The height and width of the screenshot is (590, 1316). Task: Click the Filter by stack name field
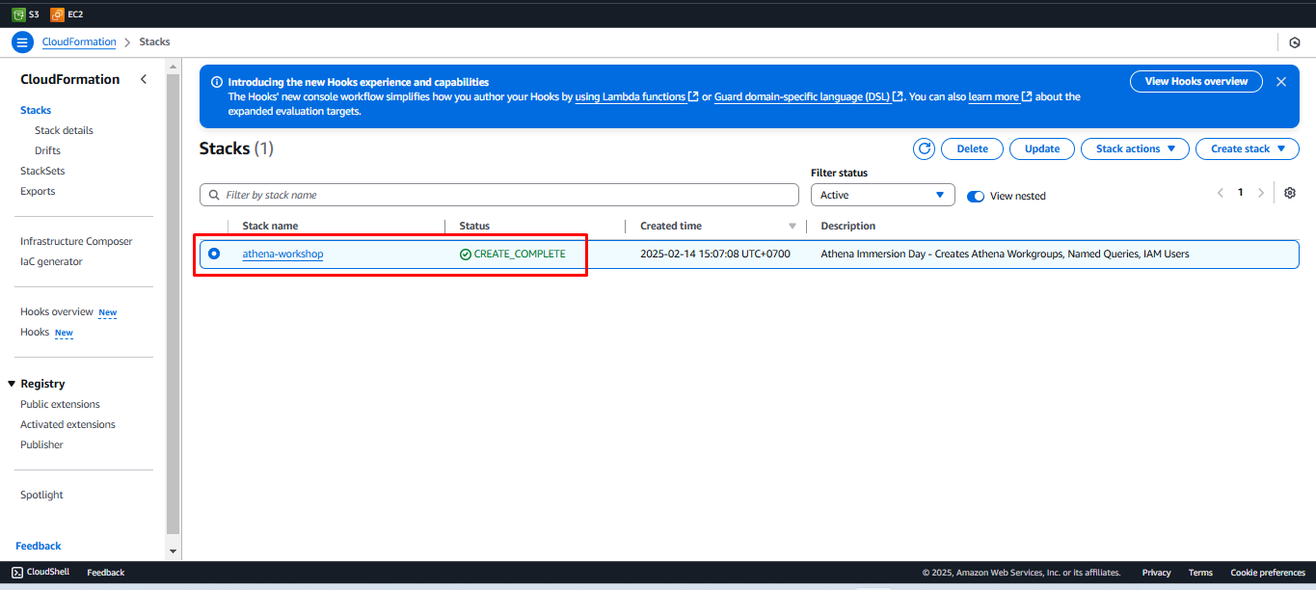499,195
